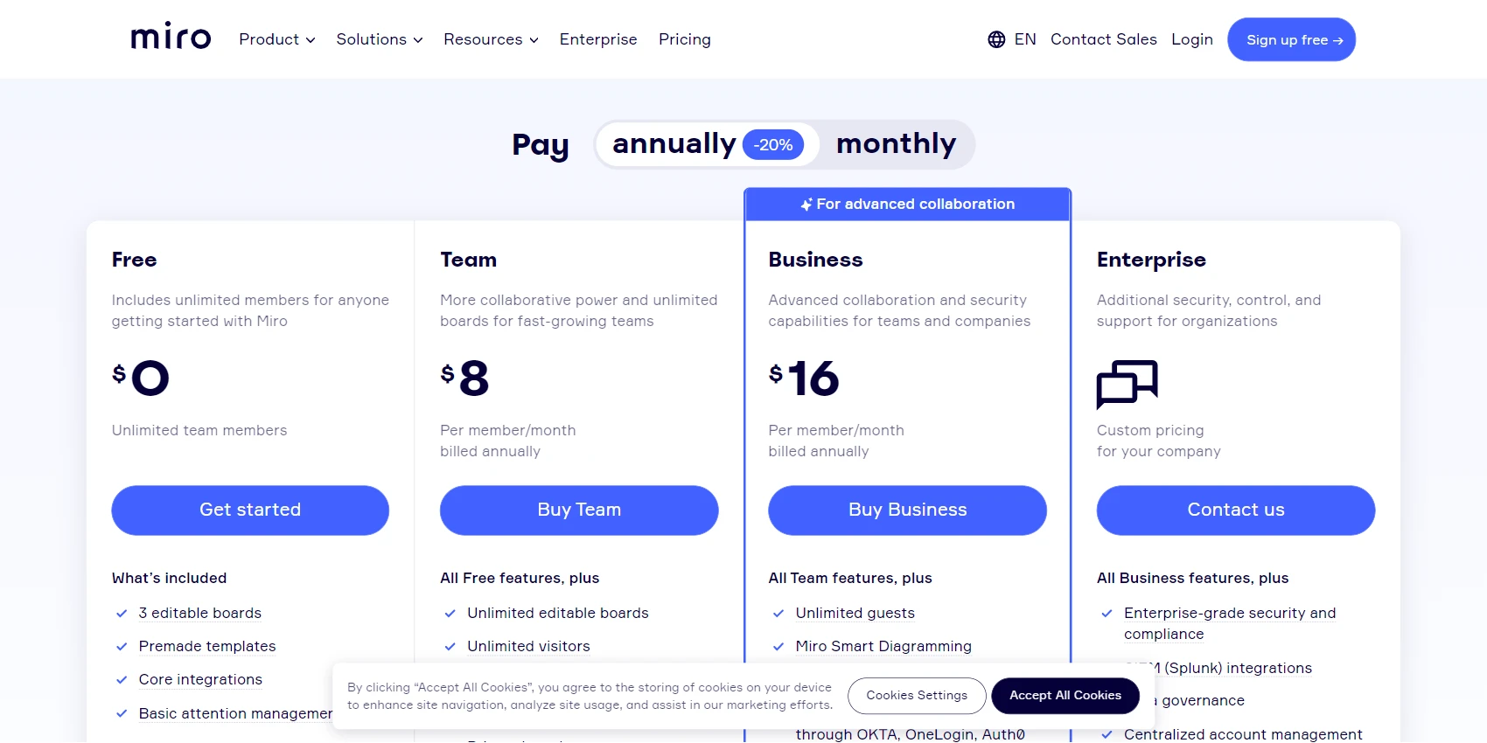Switch billing to monthly
Viewport: 1487px width, 743px height.
(x=896, y=144)
